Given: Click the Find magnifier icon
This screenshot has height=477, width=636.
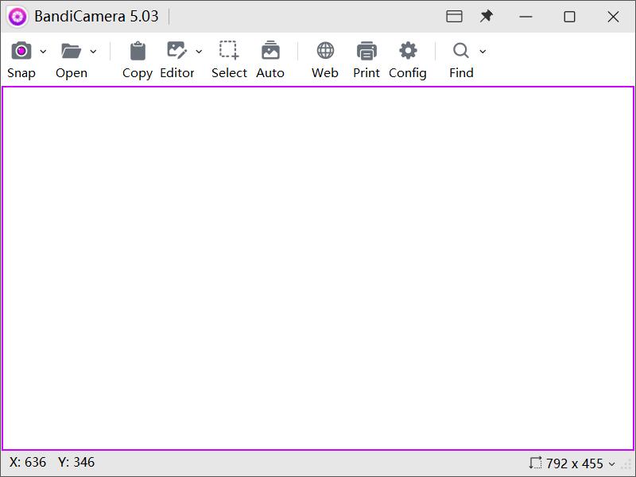Looking at the screenshot, I should click(461, 51).
